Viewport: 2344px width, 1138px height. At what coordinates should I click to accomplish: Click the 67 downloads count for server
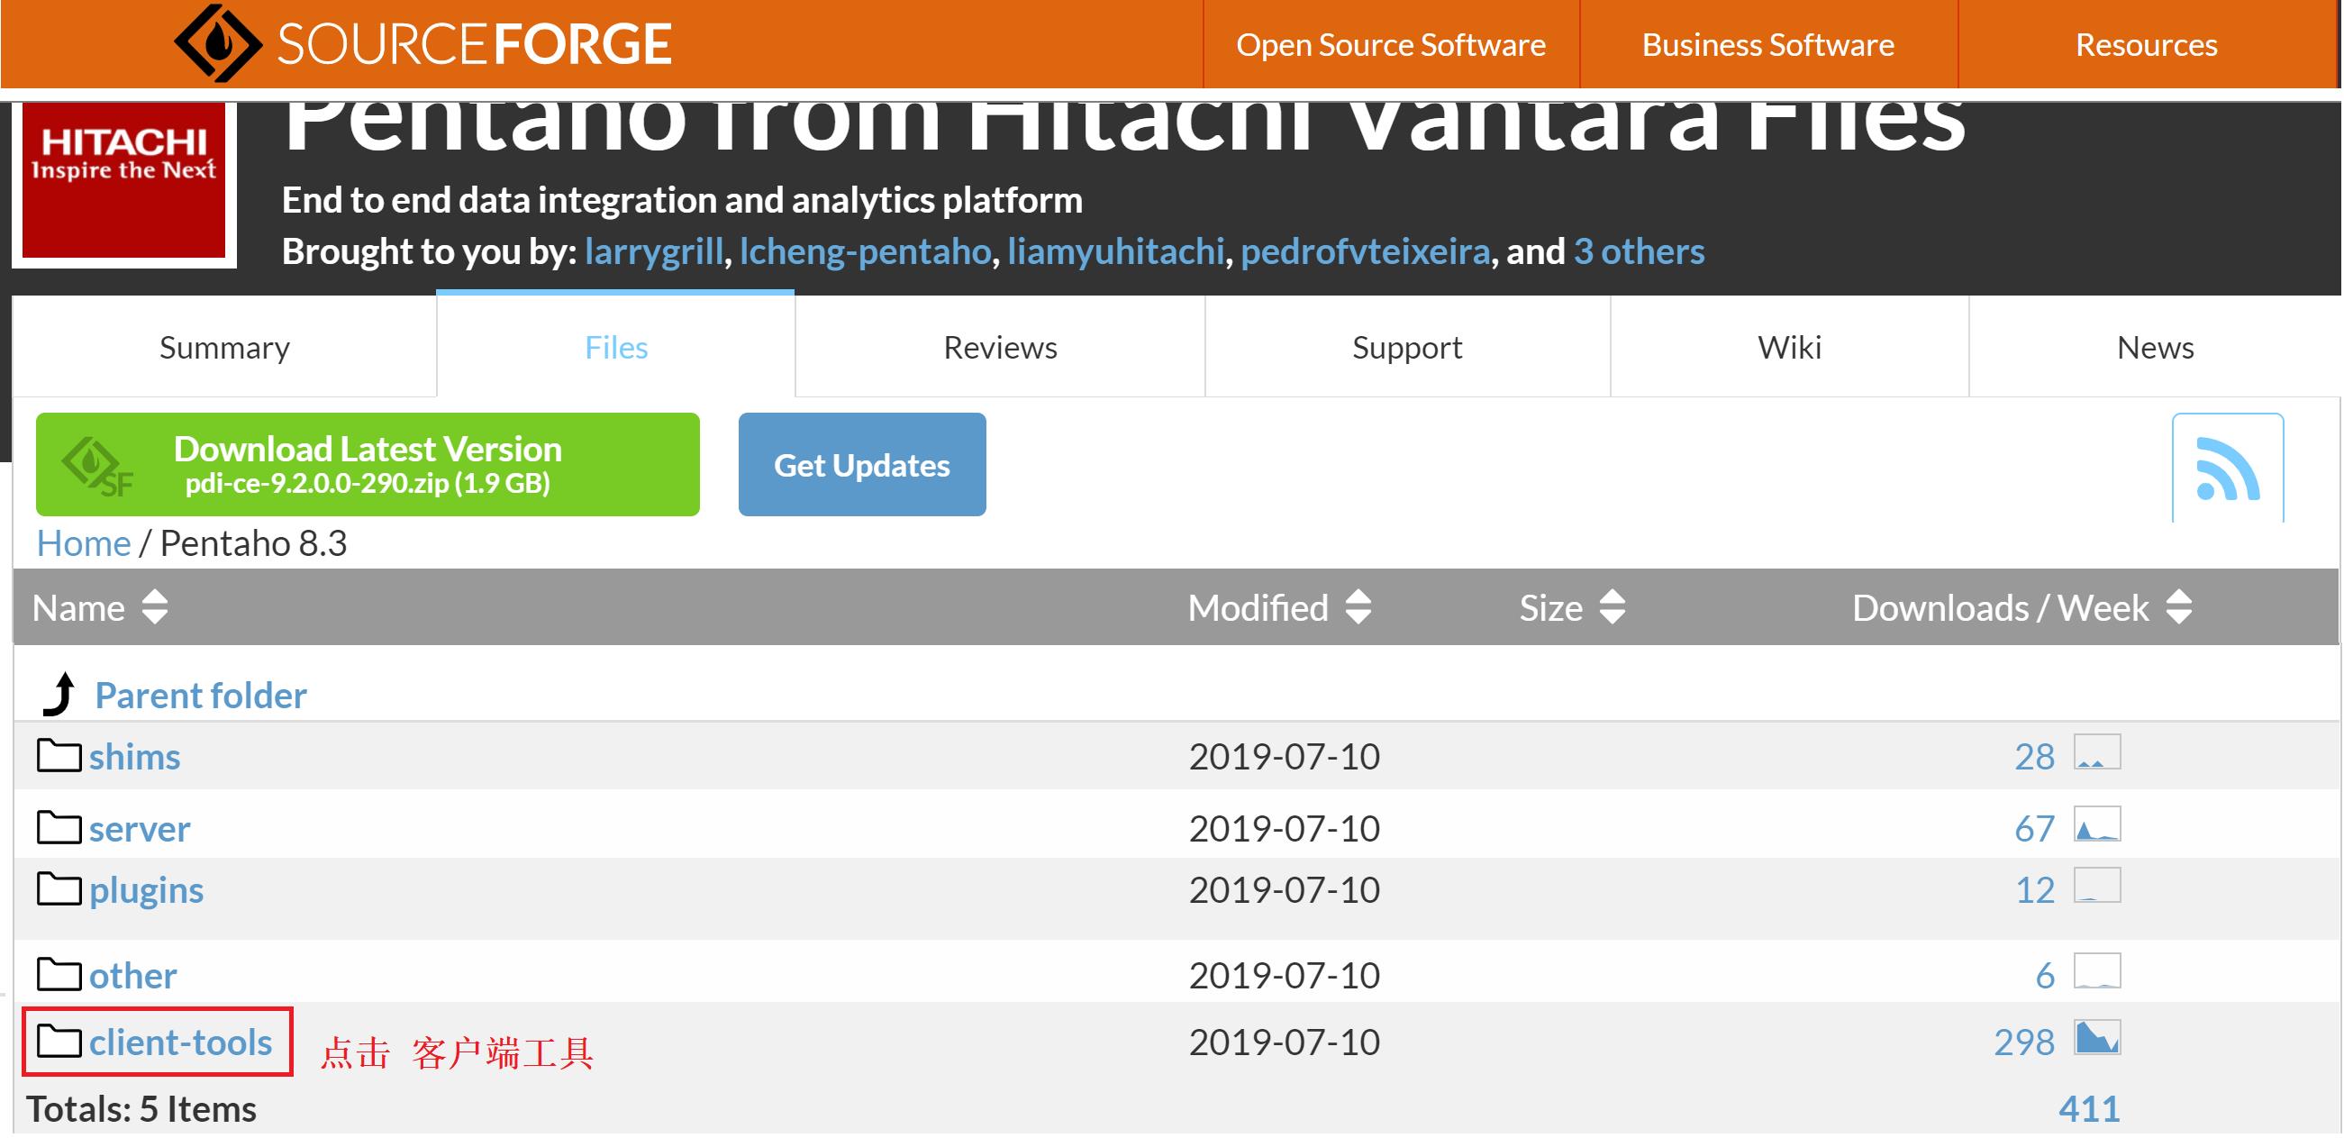[x=2035, y=828]
